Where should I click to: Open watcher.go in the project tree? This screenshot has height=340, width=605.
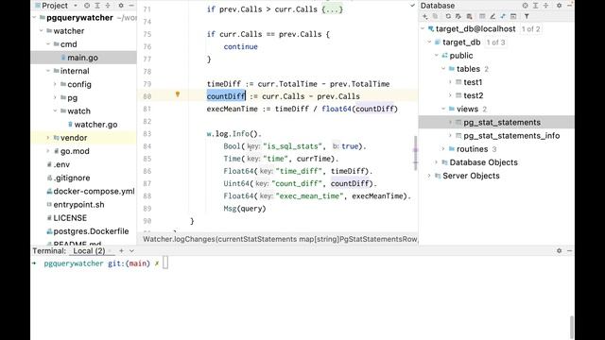pos(95,125)
